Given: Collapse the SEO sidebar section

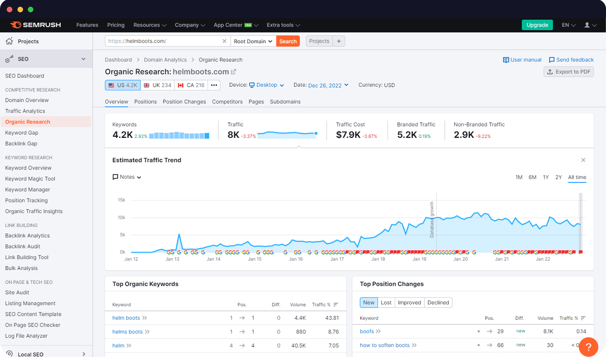Looking at the screenshot, I should tap(83, 59).
